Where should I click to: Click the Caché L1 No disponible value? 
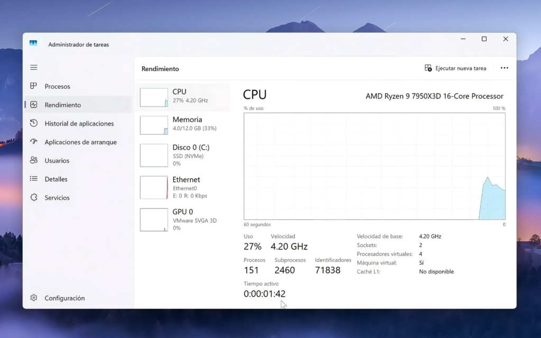436,272
